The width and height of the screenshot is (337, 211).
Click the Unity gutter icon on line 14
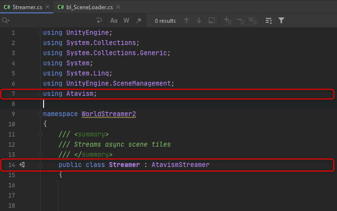pyautogui.click(x=22, y=165)
